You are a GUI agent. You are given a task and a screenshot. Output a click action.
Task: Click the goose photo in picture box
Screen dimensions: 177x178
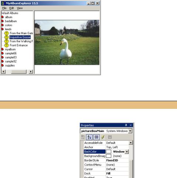coord(67,42)
